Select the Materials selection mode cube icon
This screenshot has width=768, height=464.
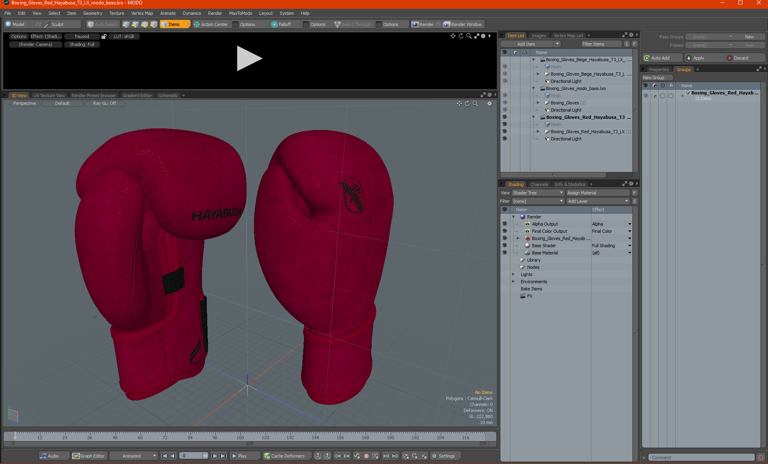(154, 24)
